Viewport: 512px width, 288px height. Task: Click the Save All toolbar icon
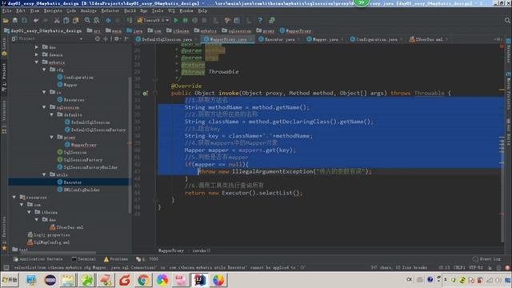click(x=15, y=21)
